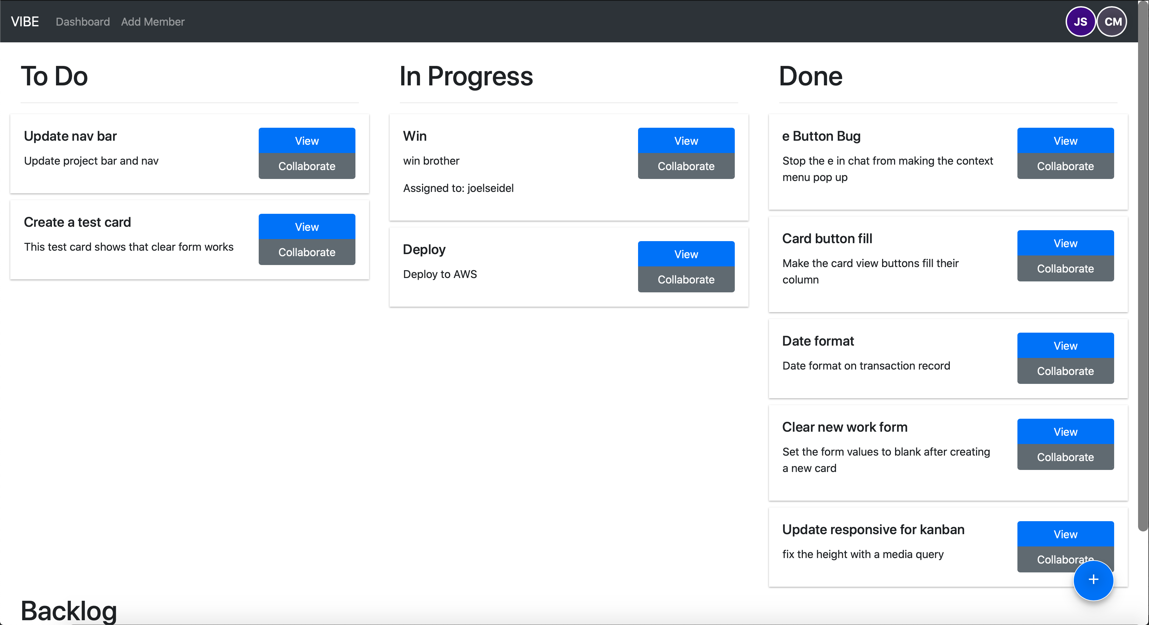View the Deploy card

coord(686,254)
